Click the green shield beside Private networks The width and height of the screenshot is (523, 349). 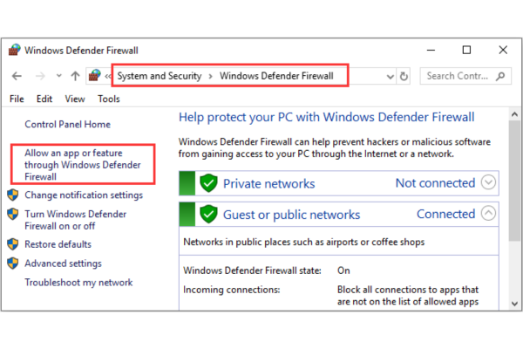pyautogui.click(x=207, y=183)
